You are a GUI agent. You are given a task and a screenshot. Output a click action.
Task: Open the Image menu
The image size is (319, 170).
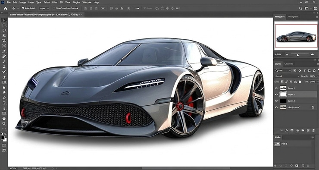pos(22,3)
